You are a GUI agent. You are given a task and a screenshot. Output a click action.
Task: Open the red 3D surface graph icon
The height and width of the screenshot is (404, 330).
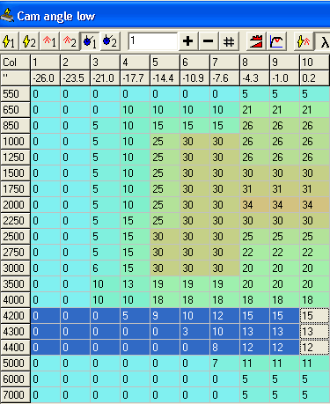pyautogui.click(x=255, y=41)
